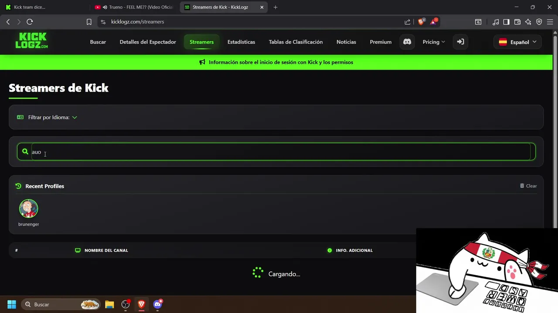Toggle the browser sidebar panel icon
This screenshot has width=558, height=313.
click(x=506, y=22)
